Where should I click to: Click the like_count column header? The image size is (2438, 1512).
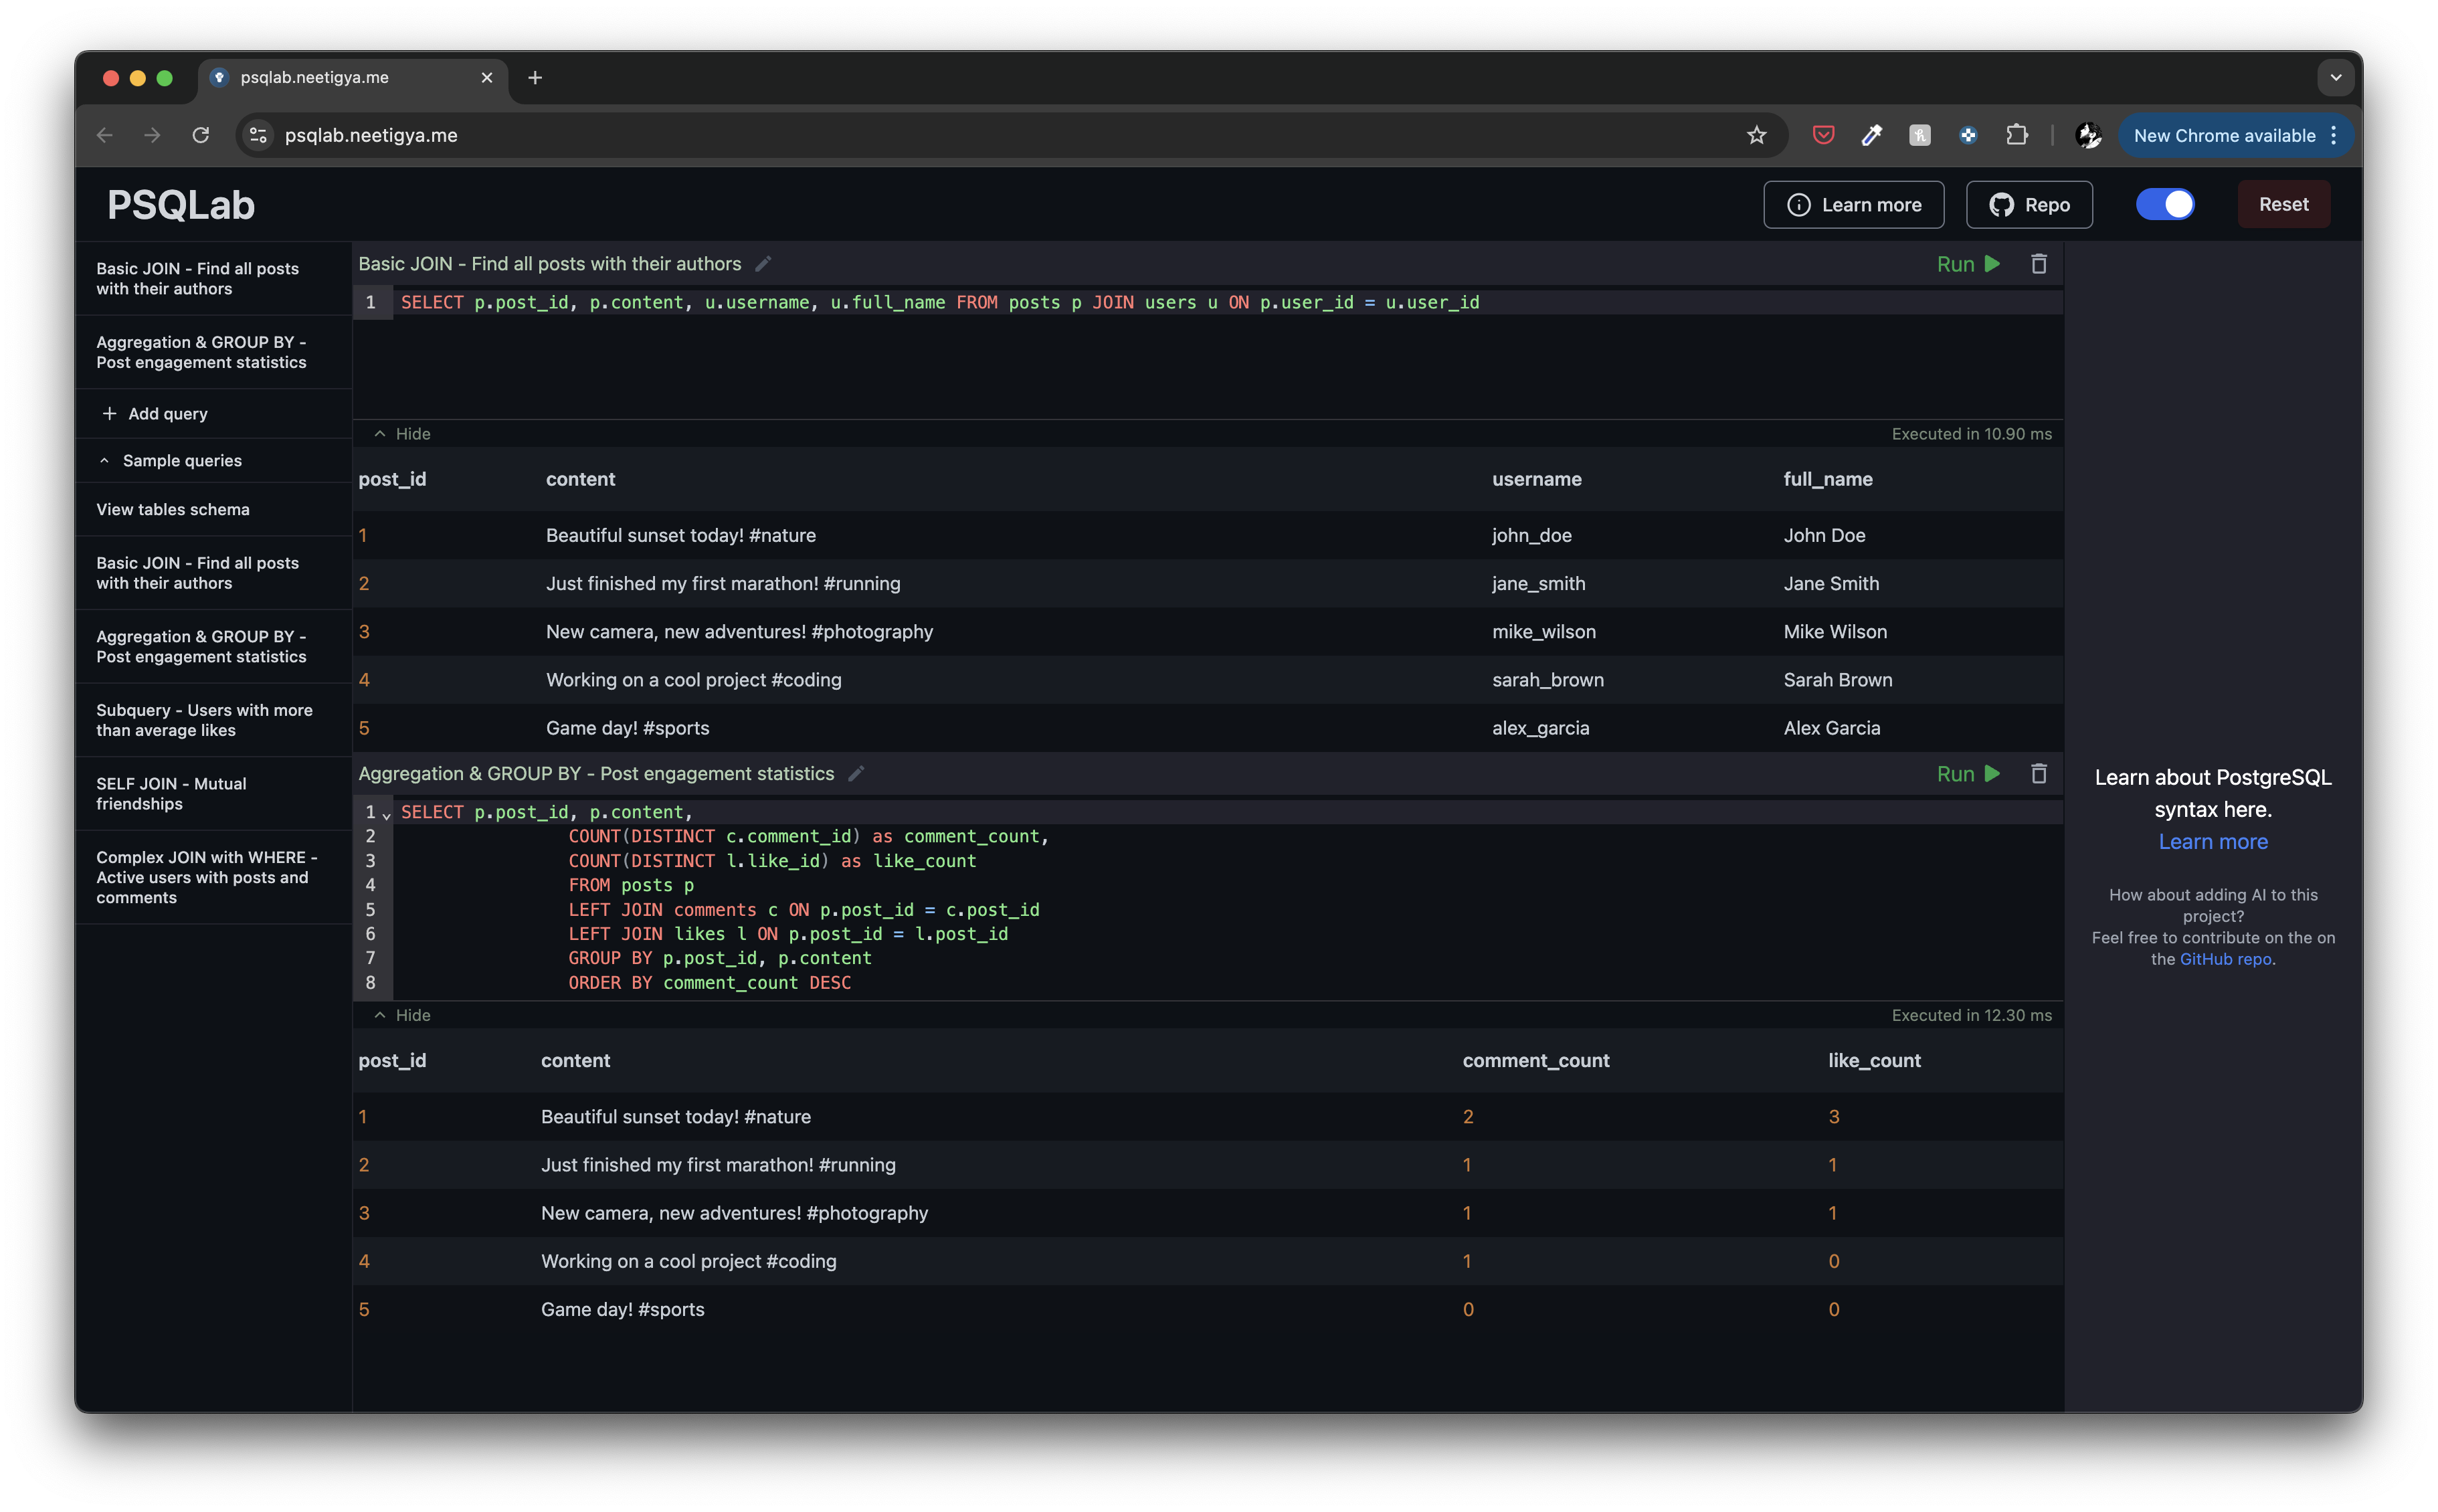1874,1060
